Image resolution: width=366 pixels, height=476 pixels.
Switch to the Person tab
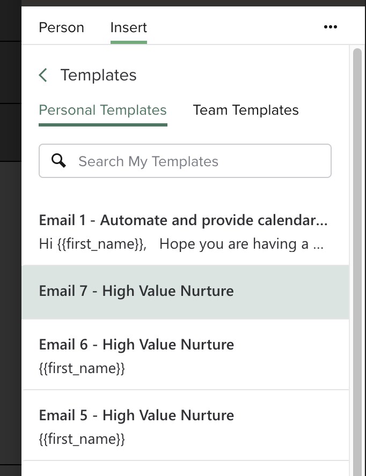[x=61, y=27]
